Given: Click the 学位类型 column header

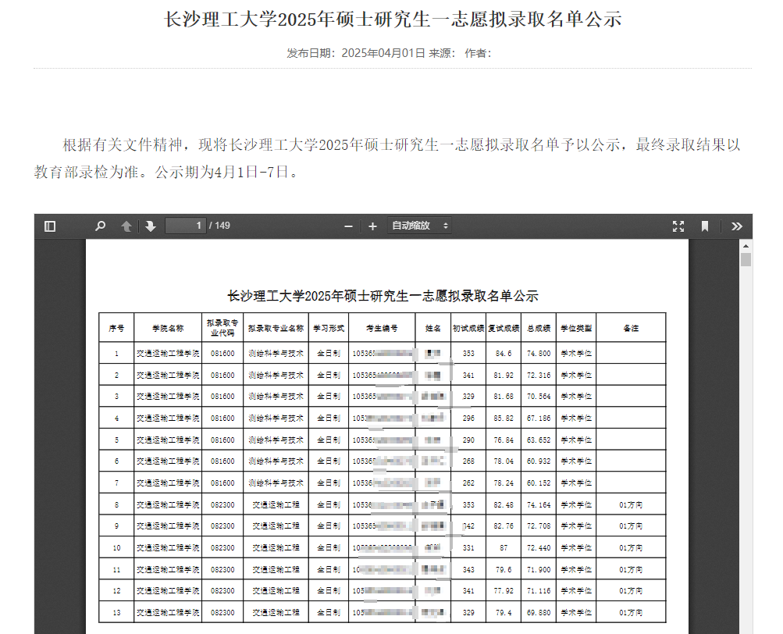Looking at the screenshot, I should [576, 328].
